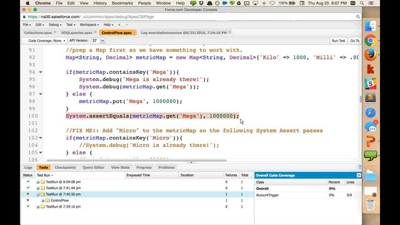Collapse code block at line 103
The image size is (400, 225).
point(40,138)
